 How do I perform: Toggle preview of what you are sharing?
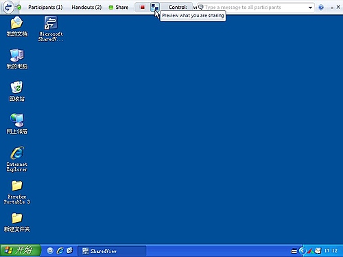coord(155,8)
